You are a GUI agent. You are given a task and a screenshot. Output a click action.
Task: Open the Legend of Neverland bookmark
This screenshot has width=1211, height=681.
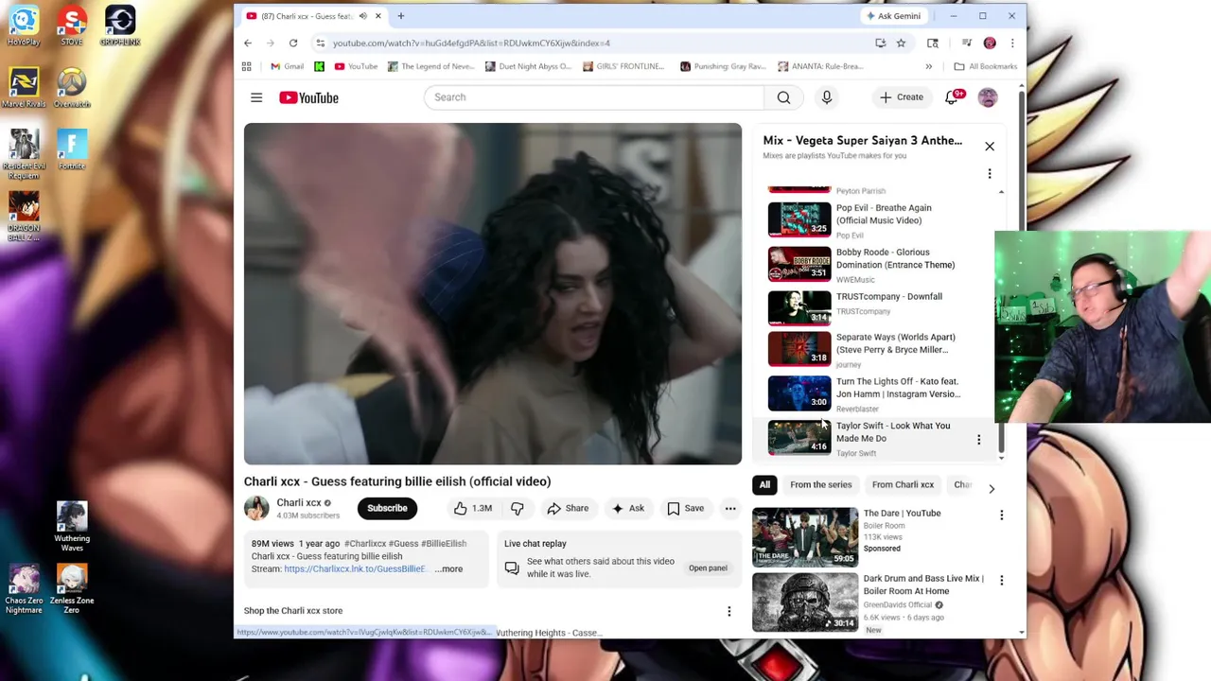pyautogui.click(x=430, y=66)
